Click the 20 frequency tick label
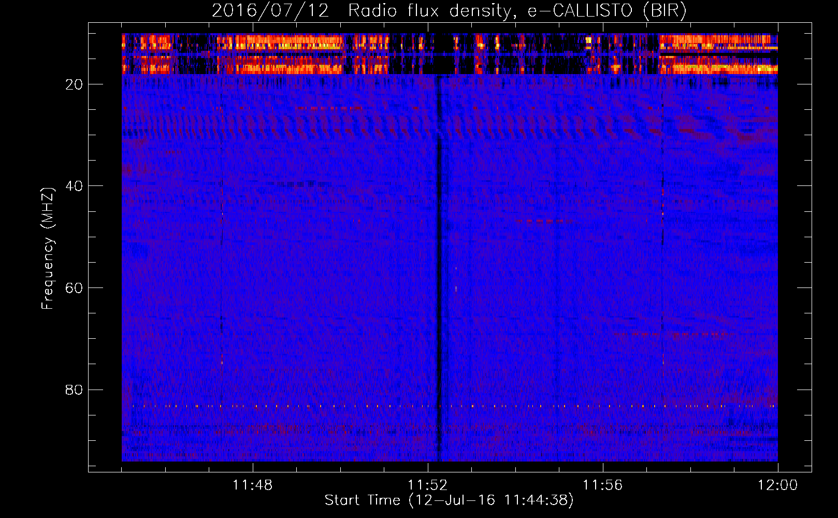Screen dimensions: 838x518 point(74,84)
